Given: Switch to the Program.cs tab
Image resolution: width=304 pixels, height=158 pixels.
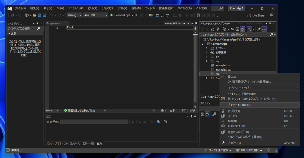Looking at the screenshot, I should [x=53, y=23].
